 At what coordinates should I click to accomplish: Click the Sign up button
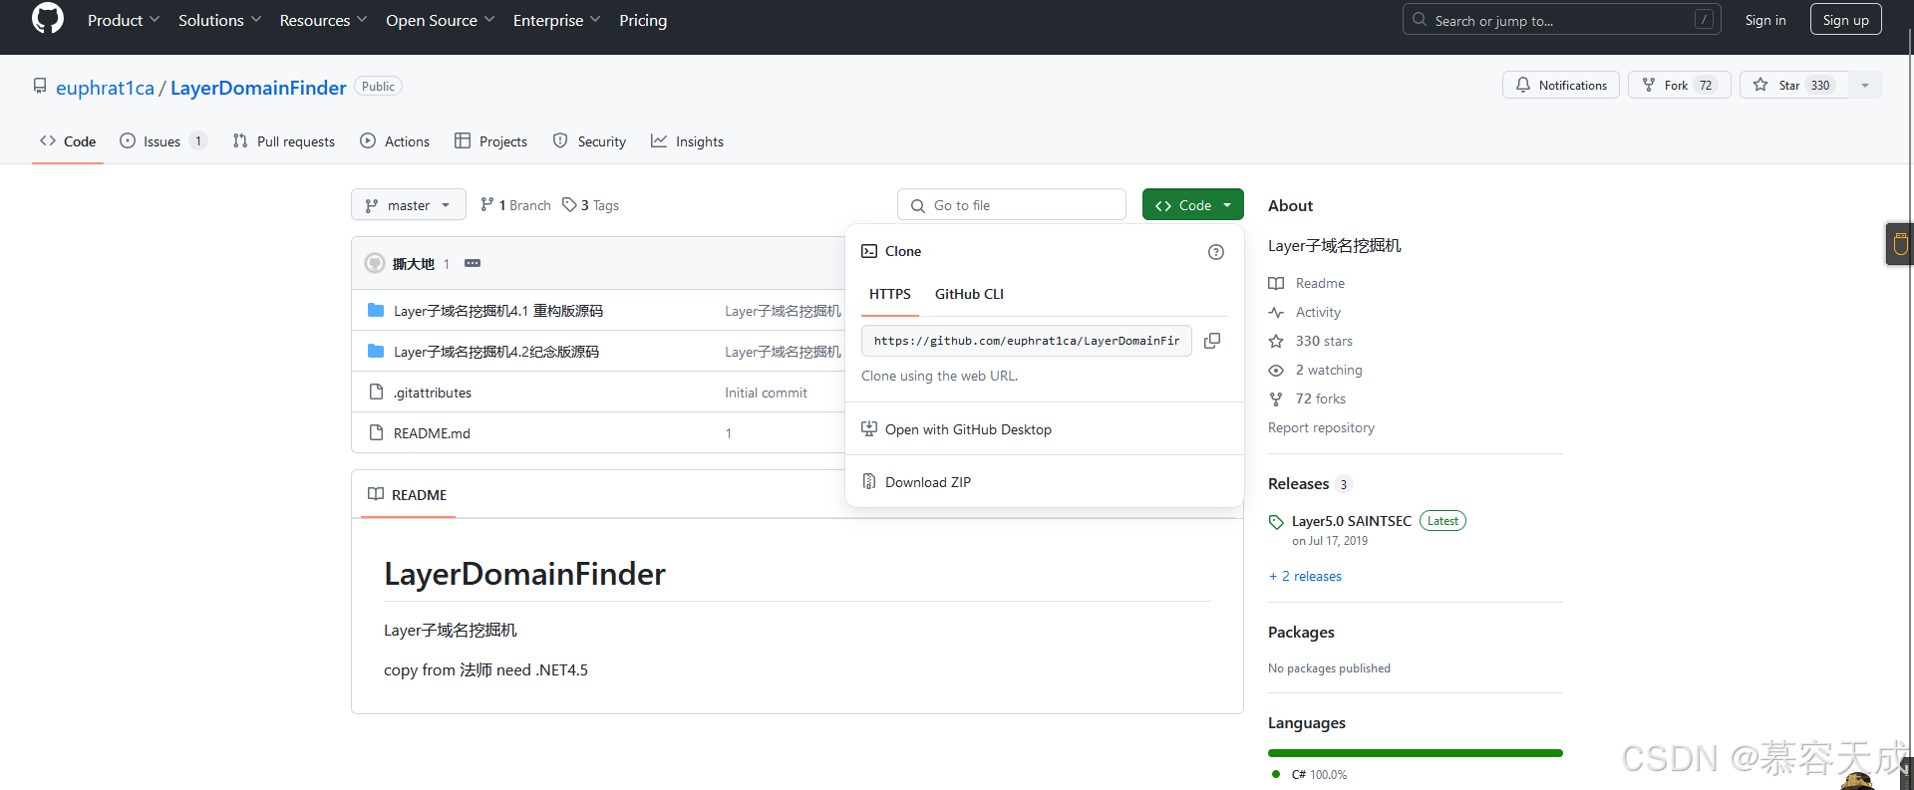pos(1846,20)
